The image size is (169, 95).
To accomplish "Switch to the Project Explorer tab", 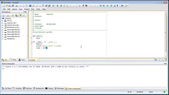I will tap(14, 60).
